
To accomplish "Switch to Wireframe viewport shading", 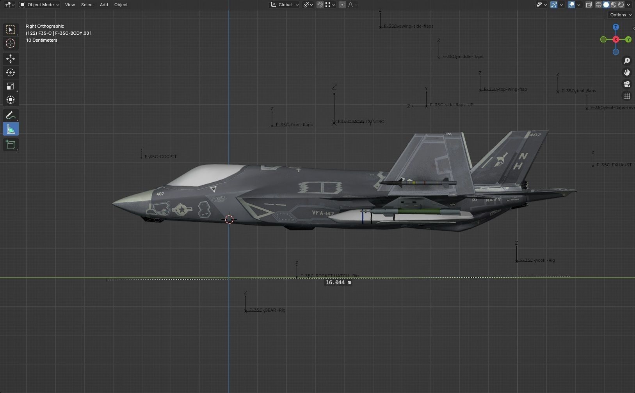I will click(x=598, y=5).
